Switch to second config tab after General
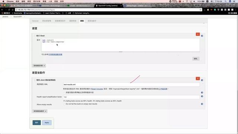 coord(46,21)
